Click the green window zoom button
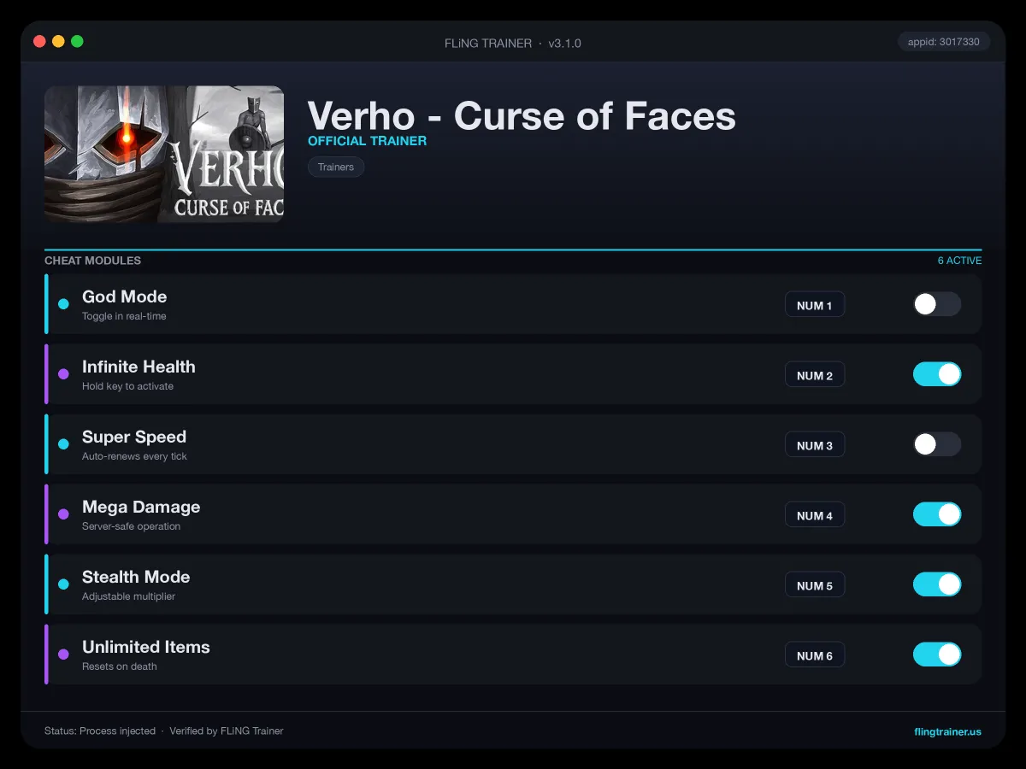This screenshot has width=1026, height=769. [77, 41]
